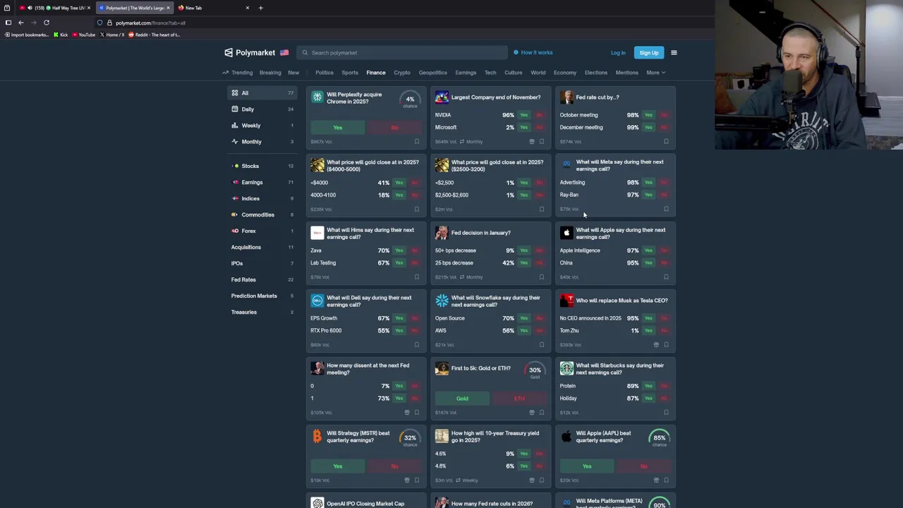
Task: Bookmark the Starbucks earnings call market
Action: (666, 413)
